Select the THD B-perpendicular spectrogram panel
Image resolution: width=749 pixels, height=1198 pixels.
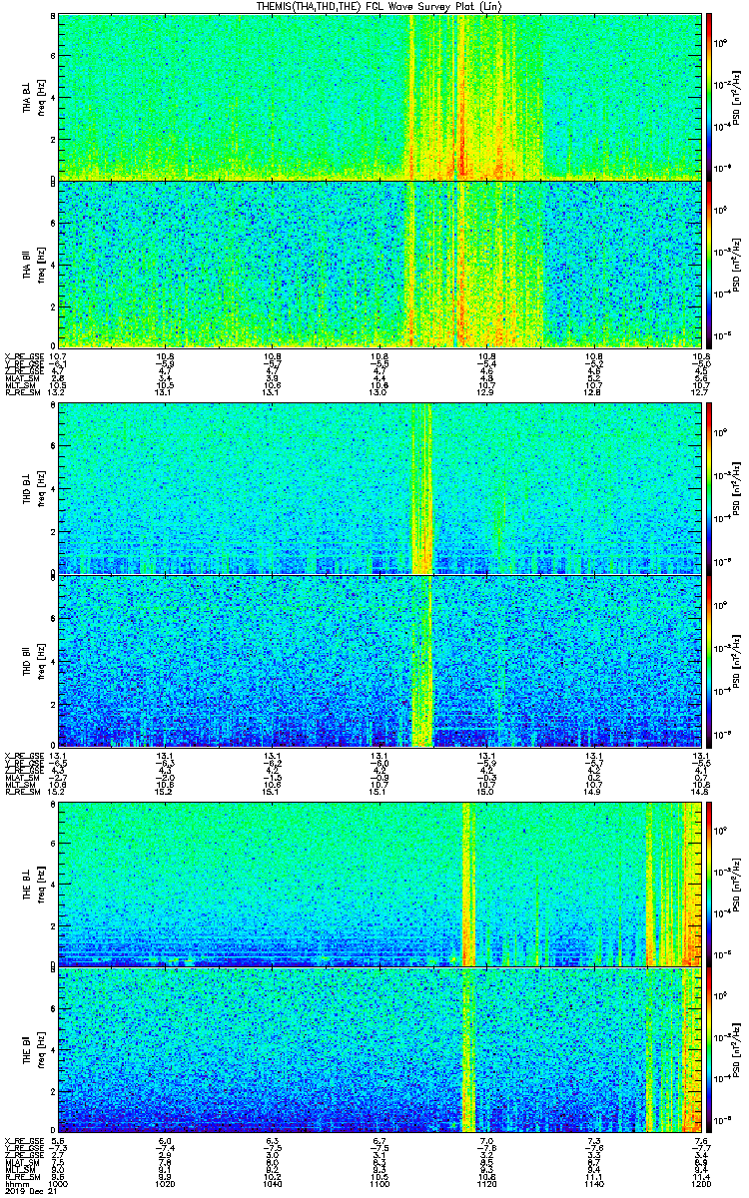[x=379, y=489]
